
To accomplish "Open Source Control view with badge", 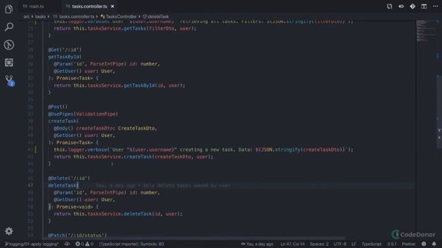I will click(9, 81).
